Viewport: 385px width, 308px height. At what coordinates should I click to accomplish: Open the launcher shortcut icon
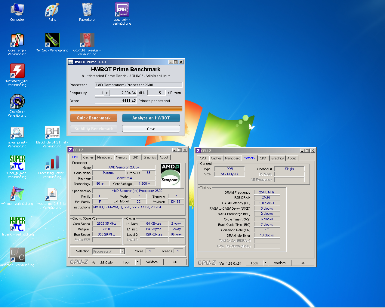pyautogui.click(x=17, y=257)
